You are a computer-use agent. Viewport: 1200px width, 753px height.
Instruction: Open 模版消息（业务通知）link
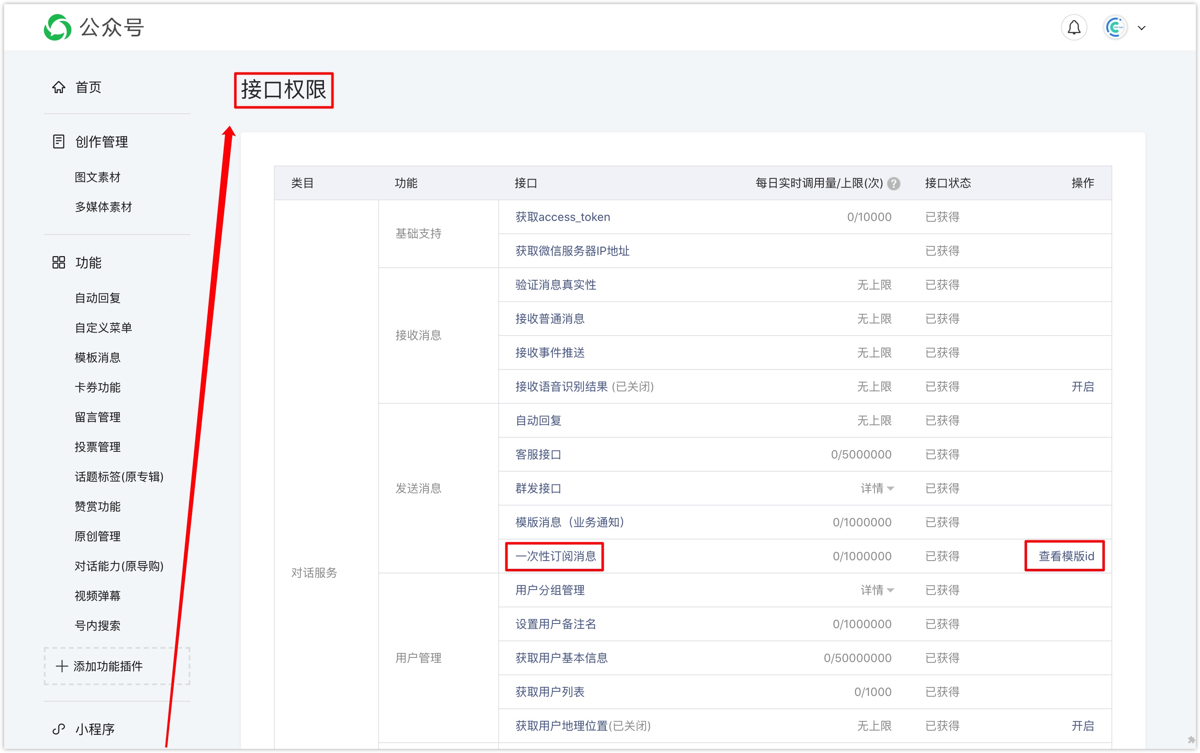tap(570, 523)
